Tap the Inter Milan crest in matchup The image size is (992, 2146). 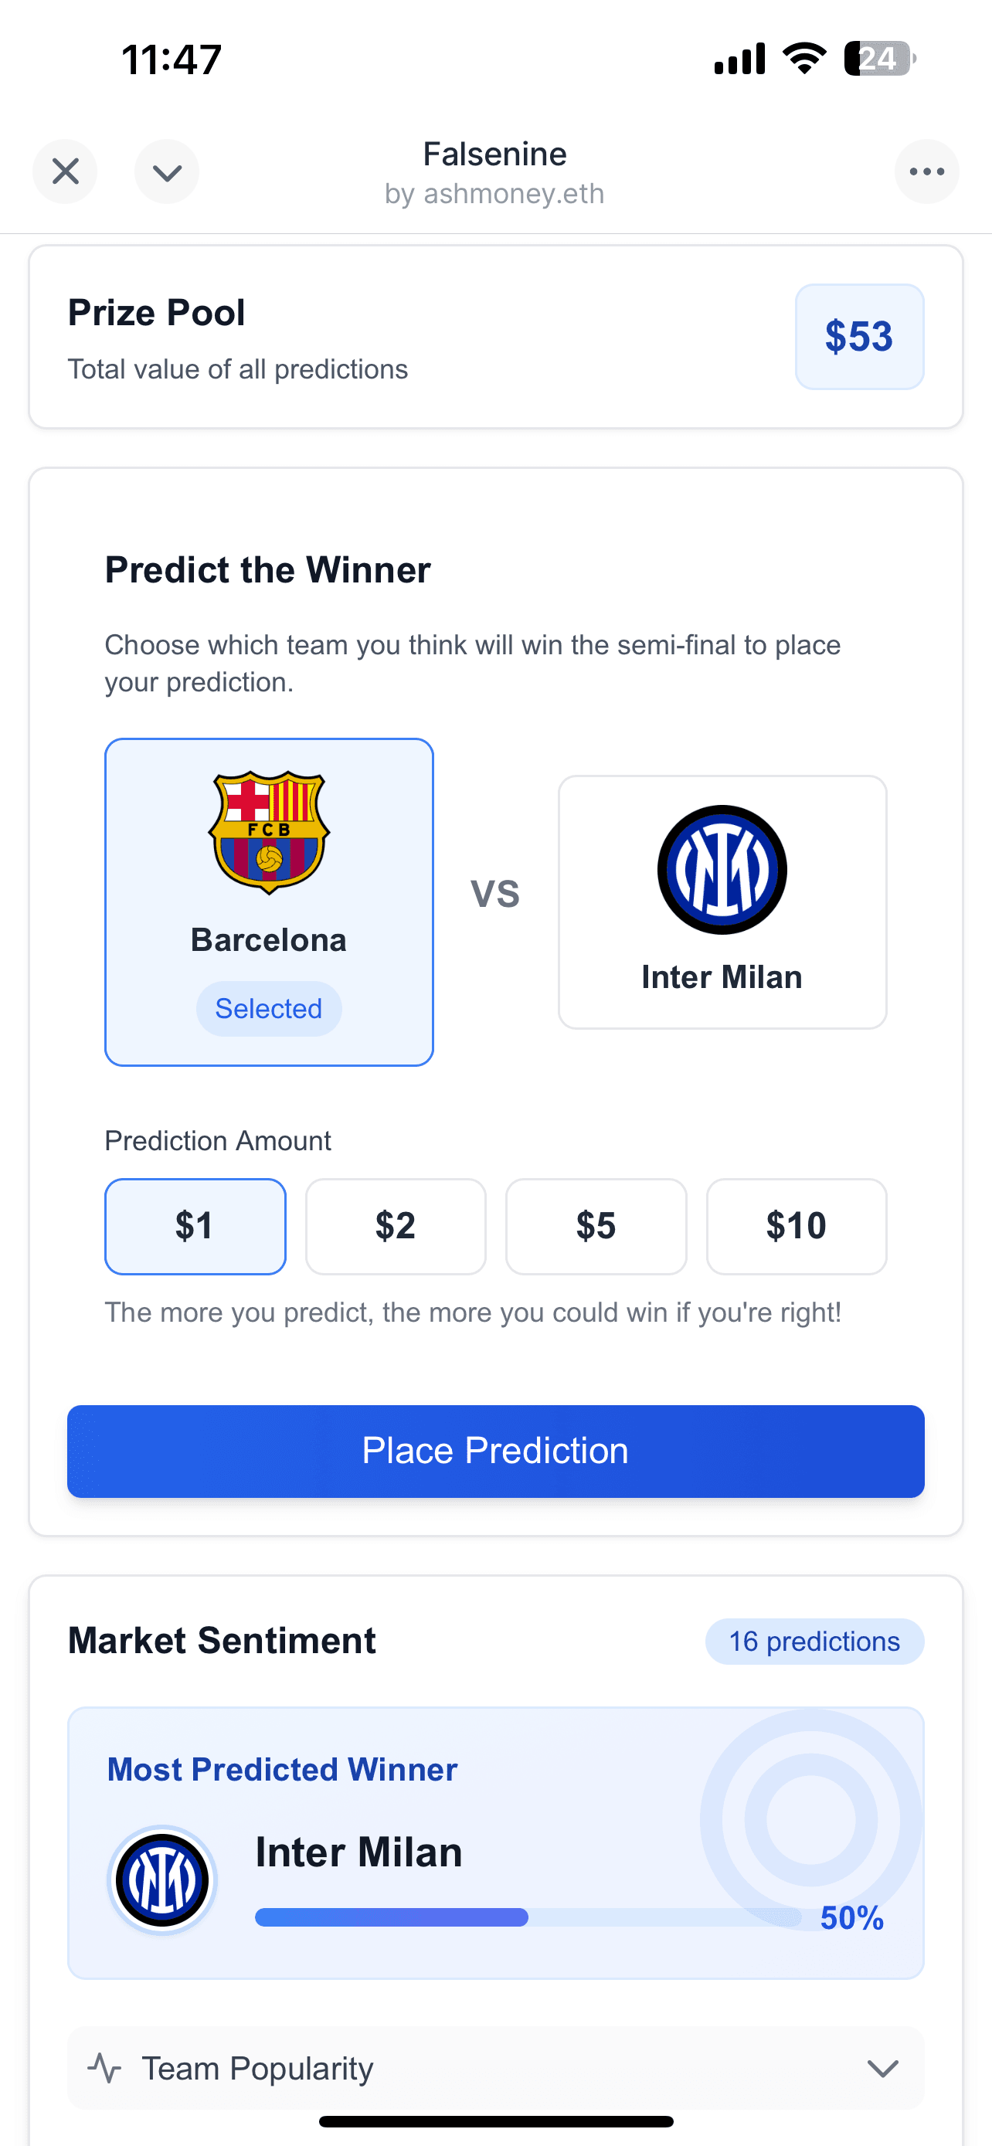tap(722, 869)
